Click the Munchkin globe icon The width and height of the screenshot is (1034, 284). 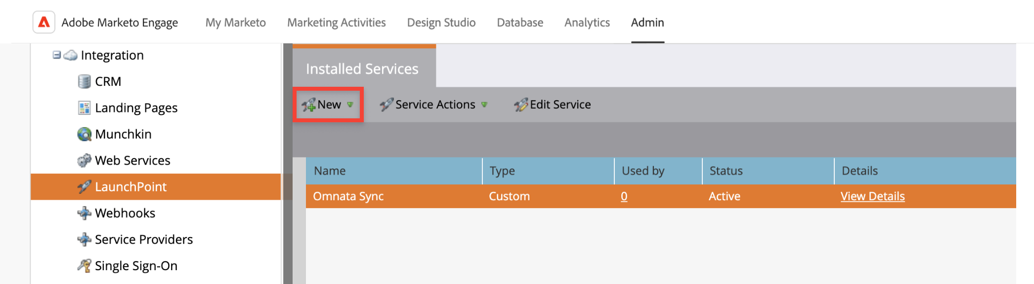[x=85, y=134]
